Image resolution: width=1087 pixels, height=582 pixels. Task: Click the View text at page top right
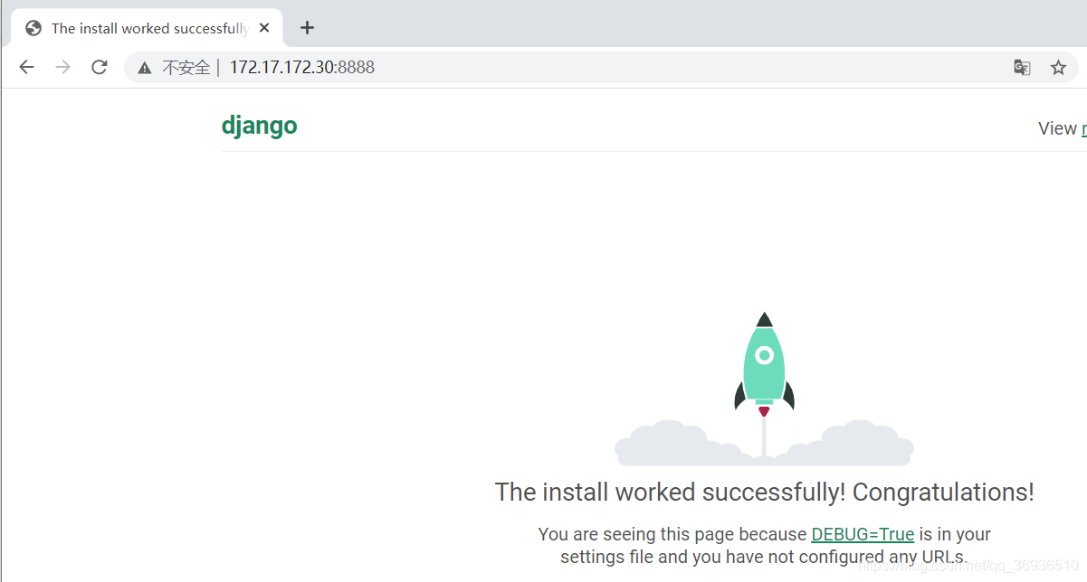tap(1057, 128)
